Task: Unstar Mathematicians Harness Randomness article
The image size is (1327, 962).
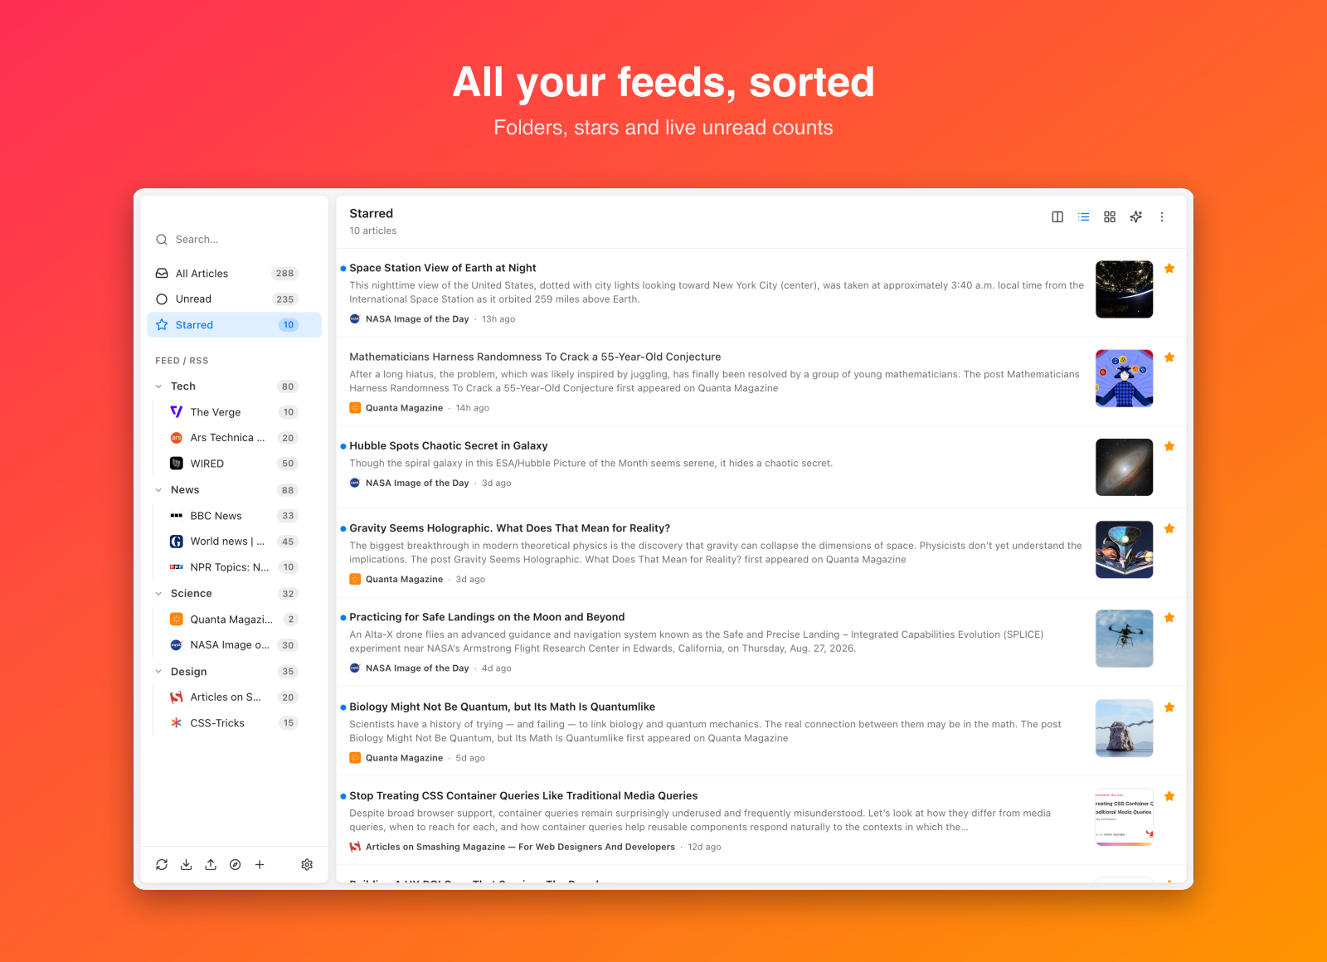Action: (1169, 357)
